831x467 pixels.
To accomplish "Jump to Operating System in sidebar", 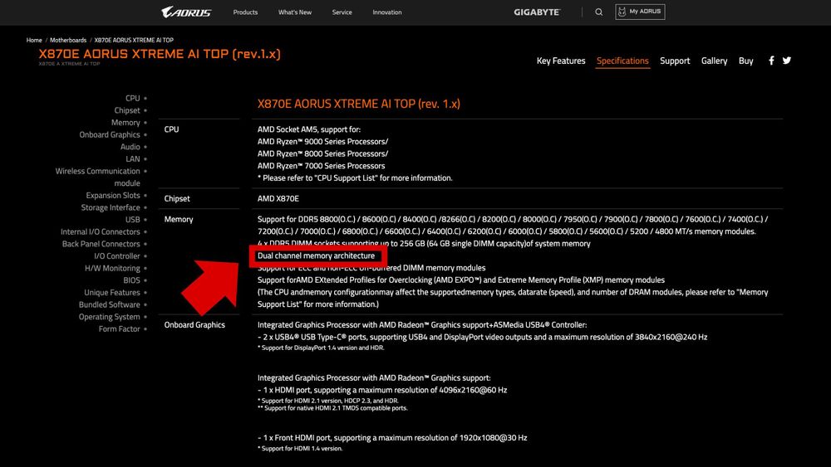I will click(109, 318).
